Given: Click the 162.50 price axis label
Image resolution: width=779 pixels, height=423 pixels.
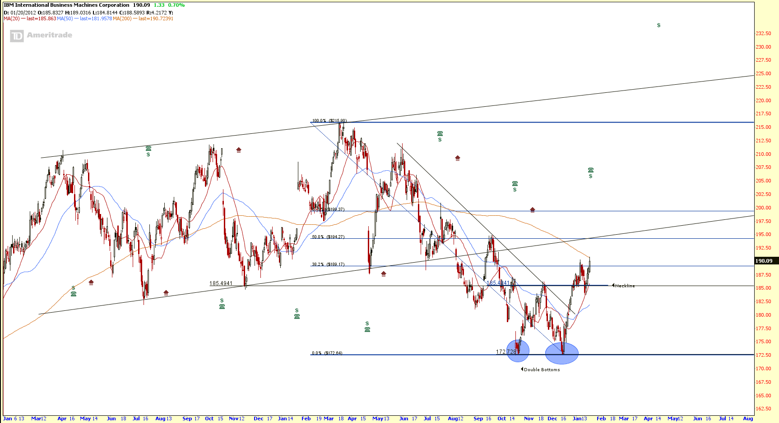Looking at the screenshot, I should point(763,409).
